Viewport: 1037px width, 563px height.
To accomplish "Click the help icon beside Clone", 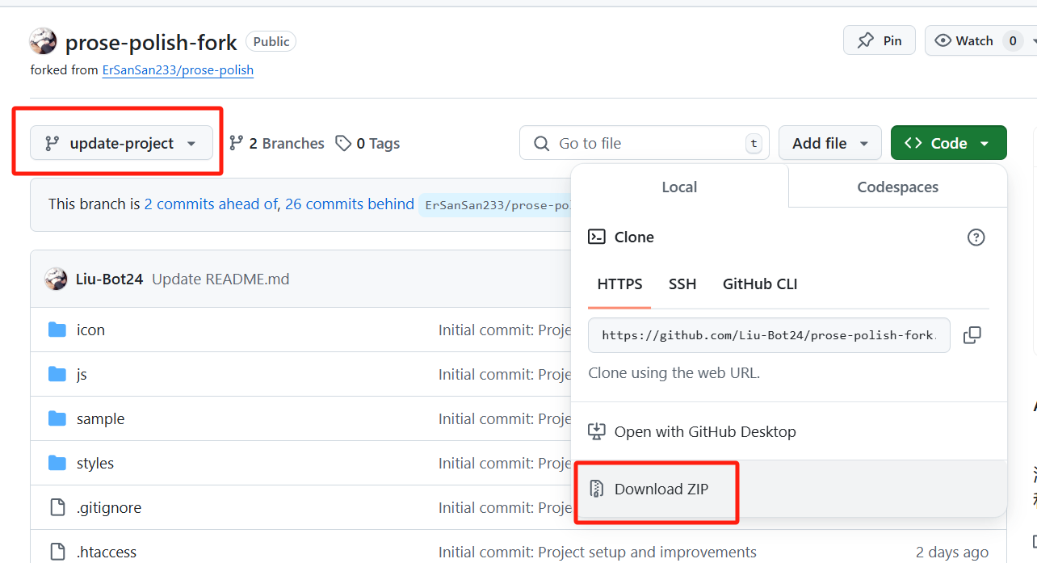I will coord(976,237).
